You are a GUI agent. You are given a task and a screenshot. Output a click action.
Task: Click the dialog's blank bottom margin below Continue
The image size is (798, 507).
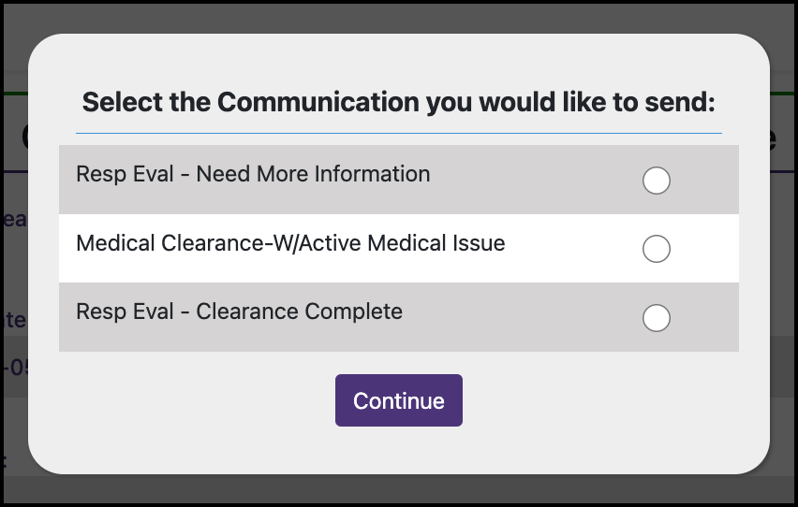click(399, 451)
